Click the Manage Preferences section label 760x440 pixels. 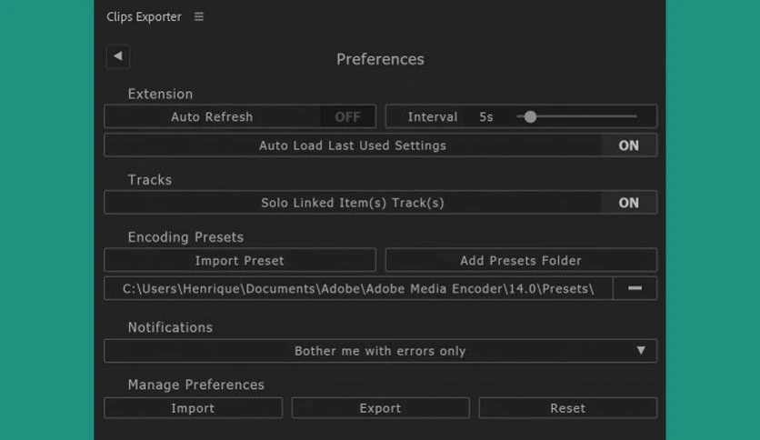pos(196,385)
